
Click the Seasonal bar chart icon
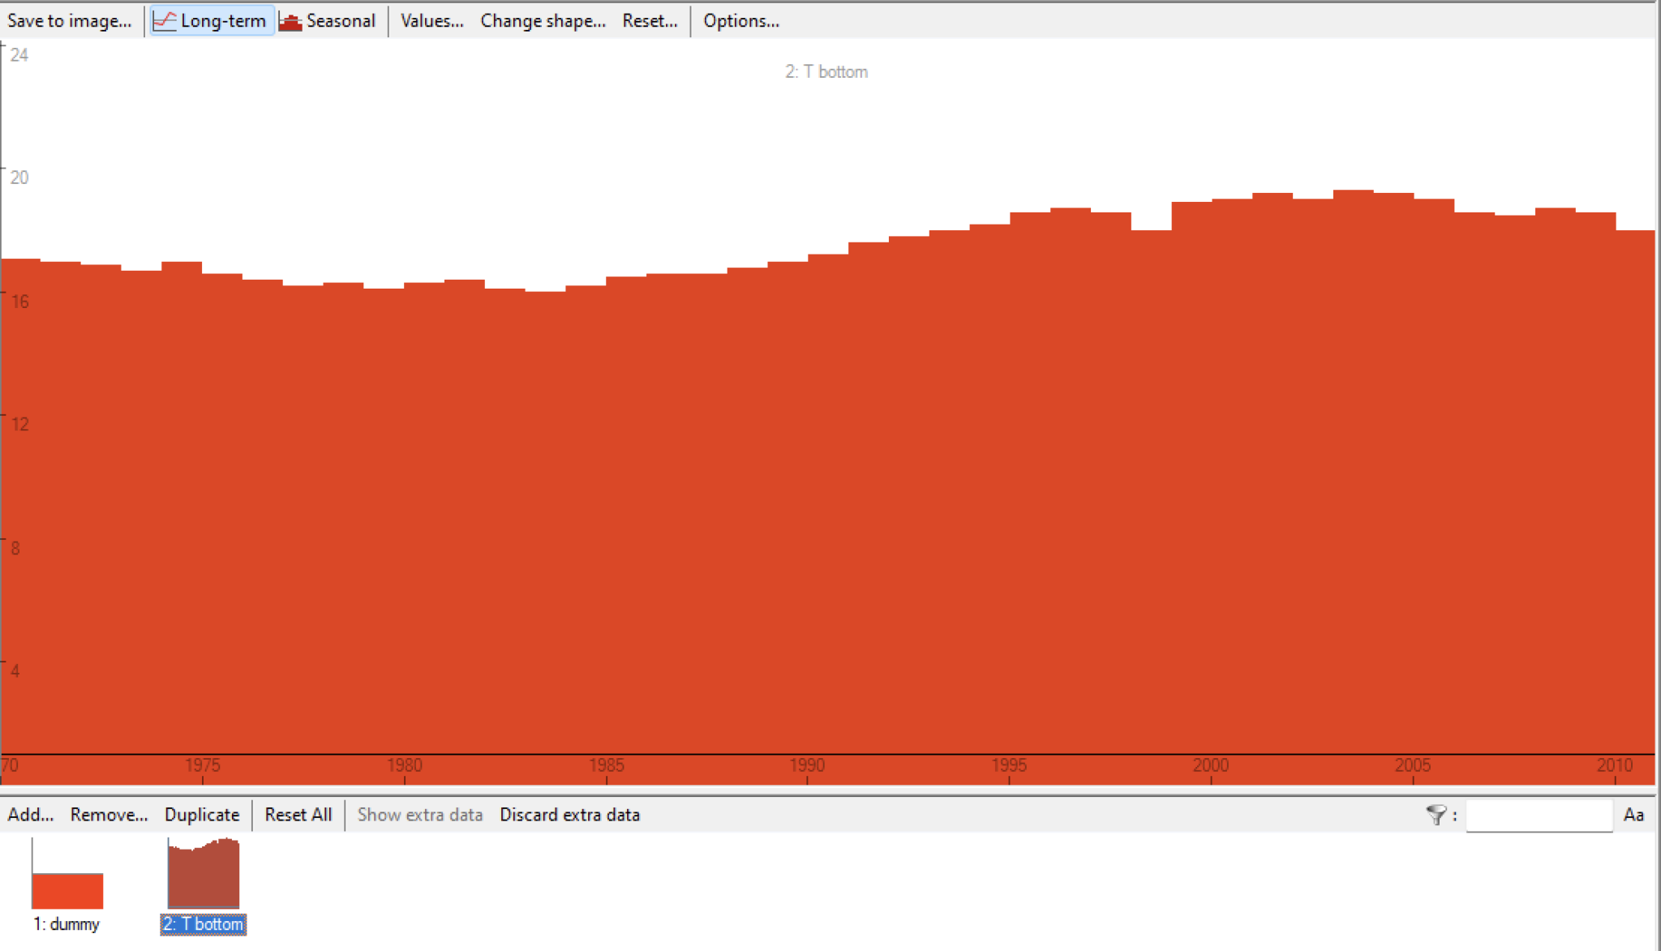[x=290, y=21]
